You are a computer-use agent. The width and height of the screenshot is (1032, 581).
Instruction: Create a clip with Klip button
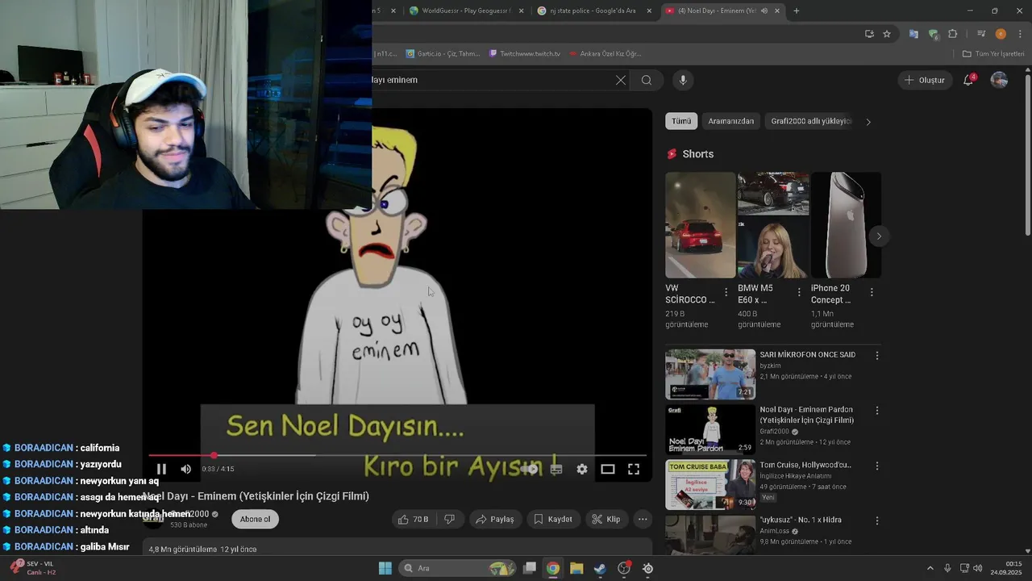[x=606, y=519]
